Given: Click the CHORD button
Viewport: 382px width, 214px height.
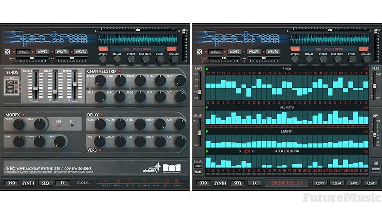Looking at the screenshot, I should tap(375, 169).
